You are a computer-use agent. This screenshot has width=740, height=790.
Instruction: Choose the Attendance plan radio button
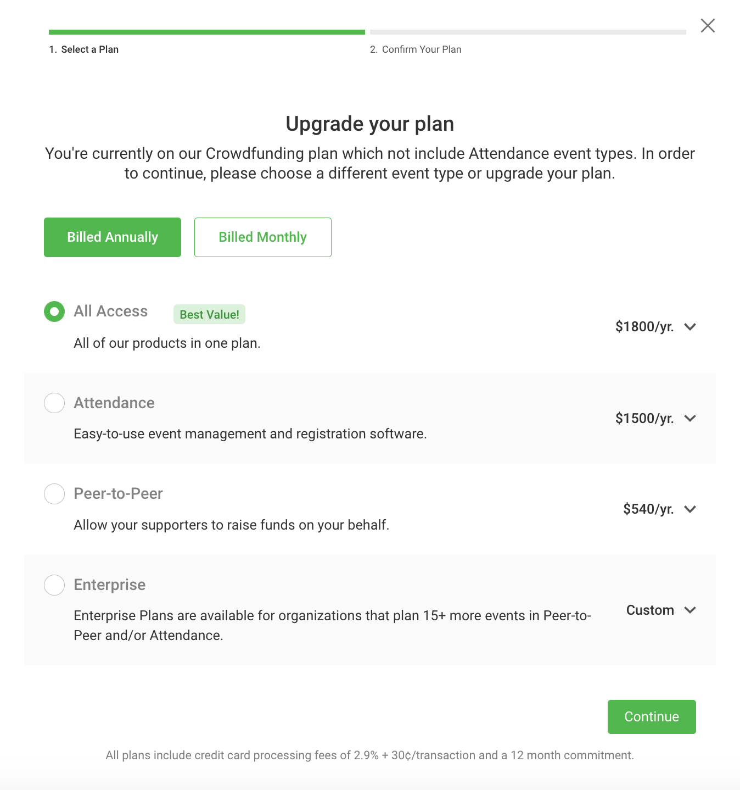[54, 403]
